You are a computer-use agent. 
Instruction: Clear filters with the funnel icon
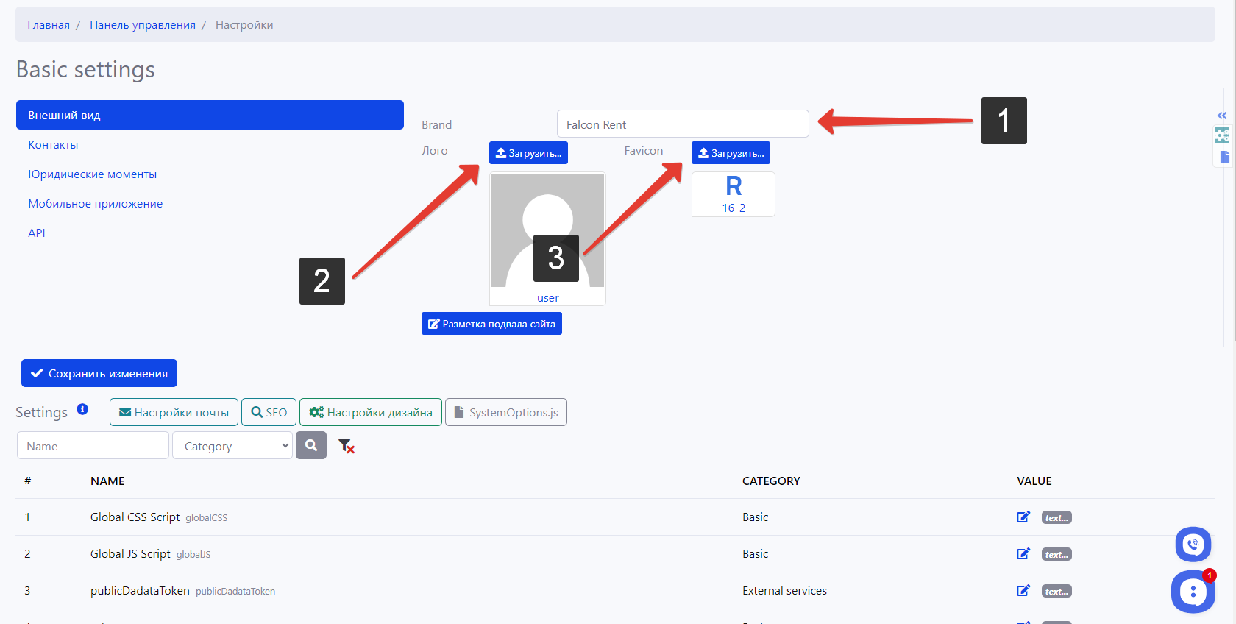pos(346,446)
